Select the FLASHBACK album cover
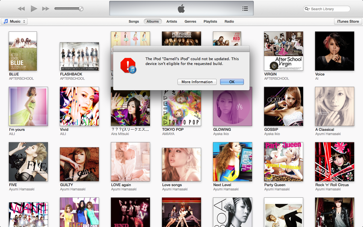The image size is (363, 227). pyautogui.click(x=79, y=56)
